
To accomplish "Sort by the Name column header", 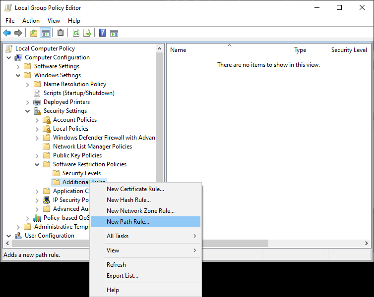I will click(x=228, y=50).
